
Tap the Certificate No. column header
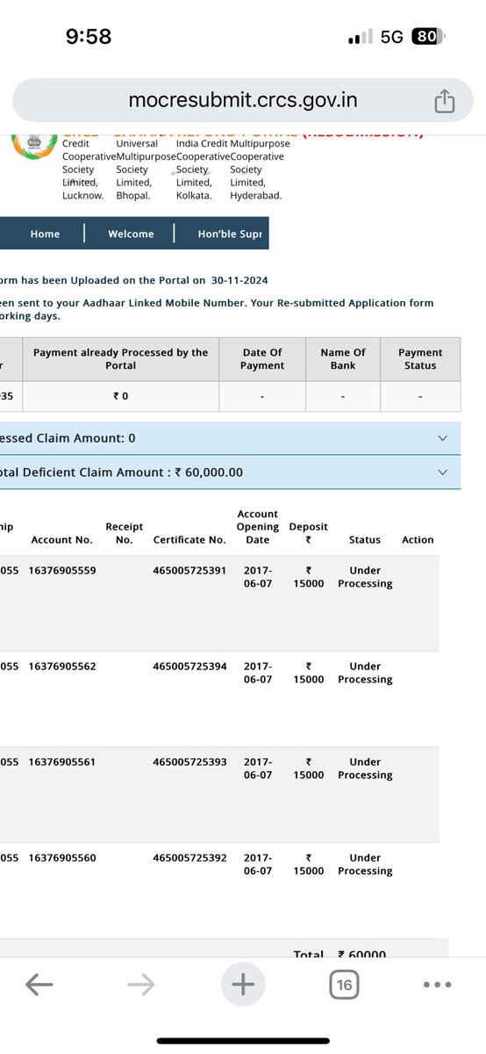click(189, 540)
